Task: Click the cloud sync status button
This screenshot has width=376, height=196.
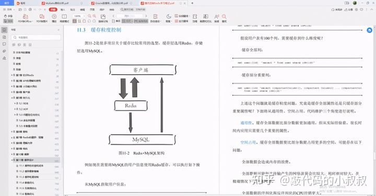Action: (x=337, y=9)
